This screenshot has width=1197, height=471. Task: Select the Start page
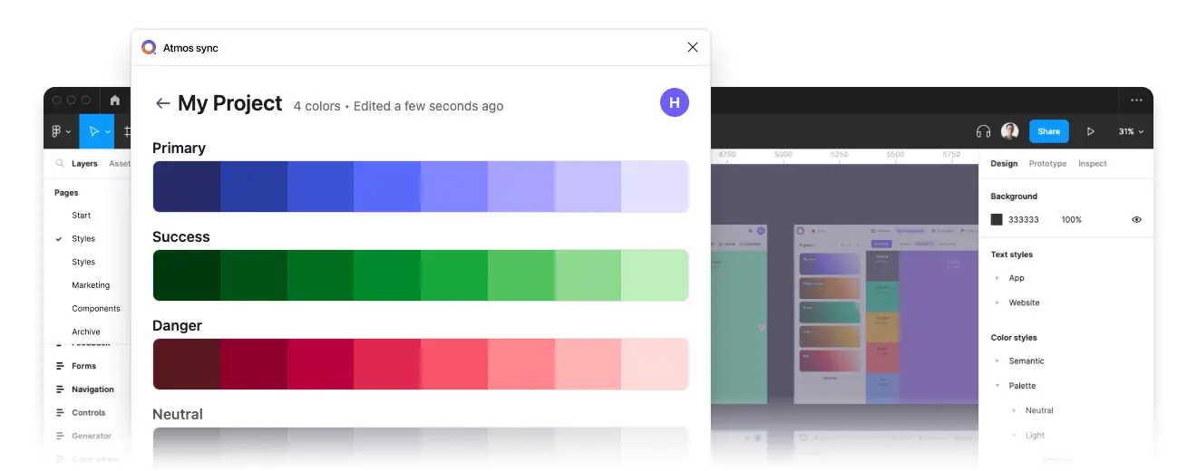(82, 216)
